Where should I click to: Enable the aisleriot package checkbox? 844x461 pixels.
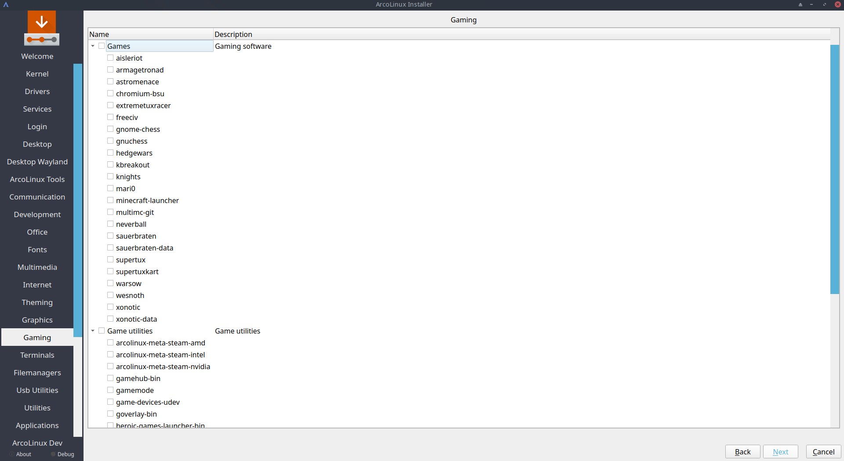pyautogui.click(x=110, y=58)
